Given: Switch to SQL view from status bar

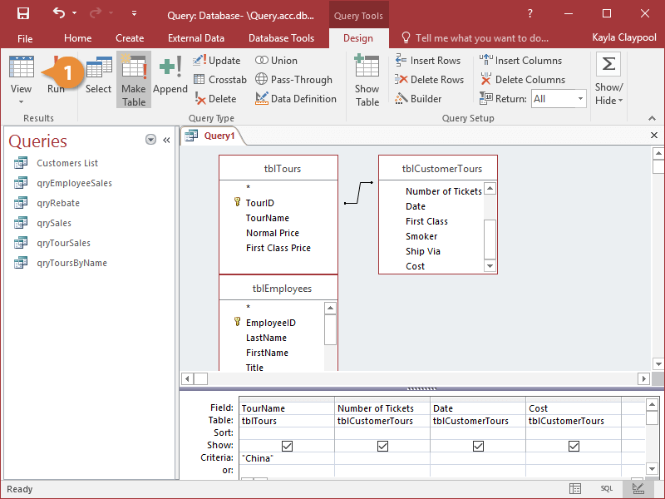Looking at the screenshot, I should (x=607, y=488).
